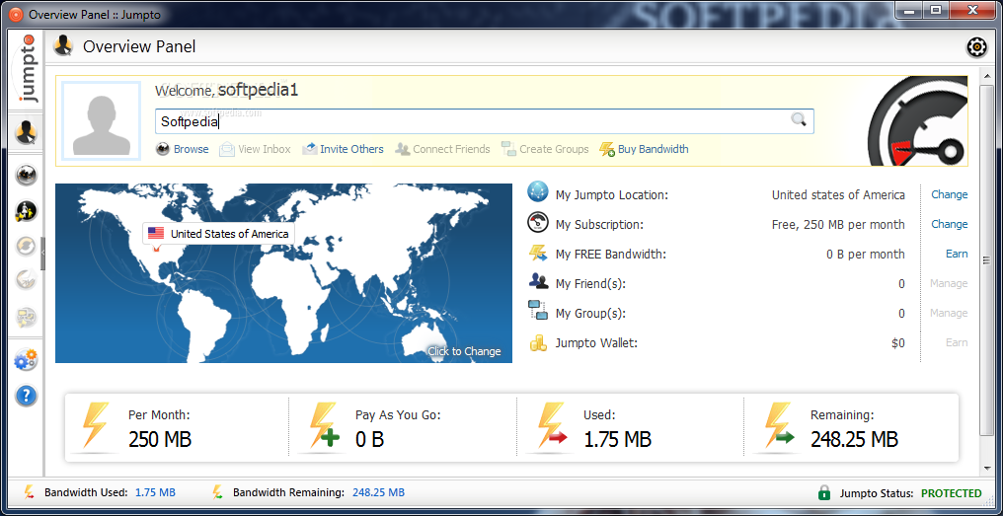Click the '250 MB' Per Month value
The width and height of the screenshot is (1003, 516).
[x=160, y=439]
